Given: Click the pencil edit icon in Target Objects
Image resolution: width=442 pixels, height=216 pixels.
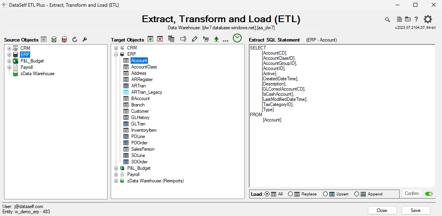Looking at the screenshot, I should (194, 39).
